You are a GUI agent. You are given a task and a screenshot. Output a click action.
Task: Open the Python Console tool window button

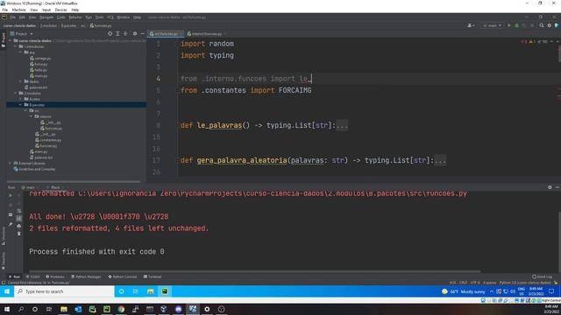point(123,276)
